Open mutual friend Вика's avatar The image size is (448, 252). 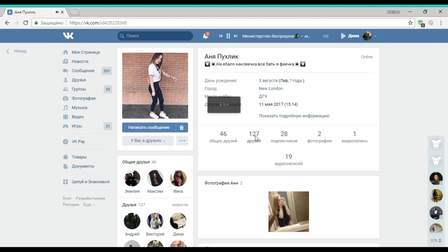178,178
